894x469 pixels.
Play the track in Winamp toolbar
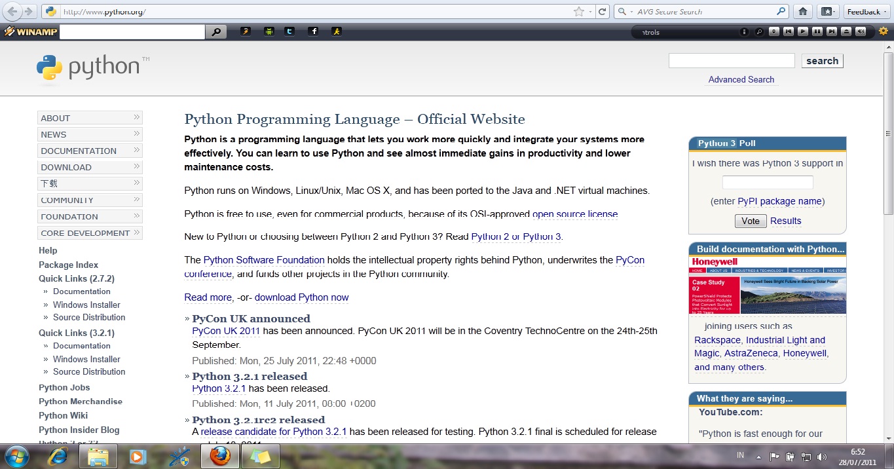(x=803, y=31)
